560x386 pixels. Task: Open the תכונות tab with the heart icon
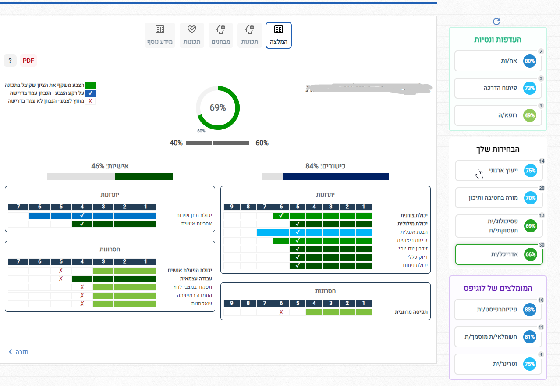click(191, 36)
